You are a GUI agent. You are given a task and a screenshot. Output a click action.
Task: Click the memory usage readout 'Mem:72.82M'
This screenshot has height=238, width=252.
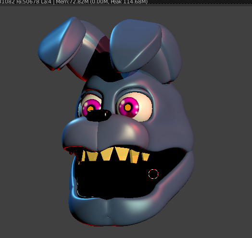point(72,2)
